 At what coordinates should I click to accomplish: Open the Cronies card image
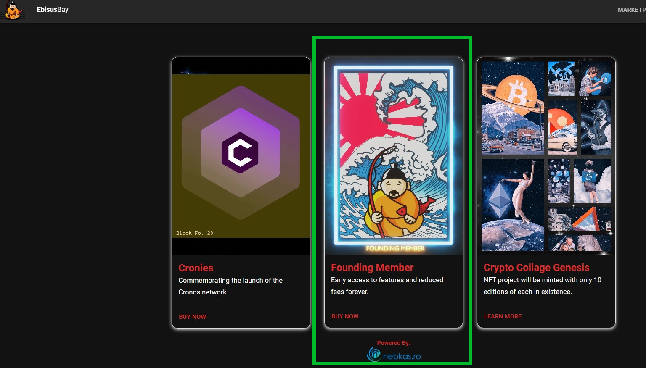click(241, 156)
